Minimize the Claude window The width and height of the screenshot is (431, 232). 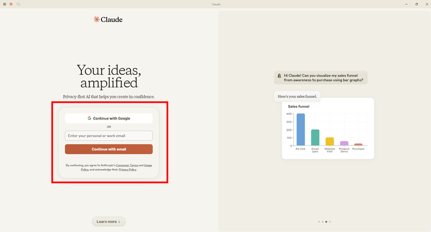406,4
